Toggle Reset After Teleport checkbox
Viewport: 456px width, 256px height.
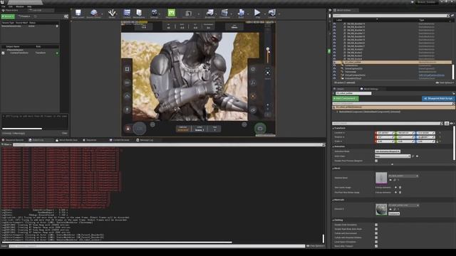pyautogui.click(x=376, y=246)
